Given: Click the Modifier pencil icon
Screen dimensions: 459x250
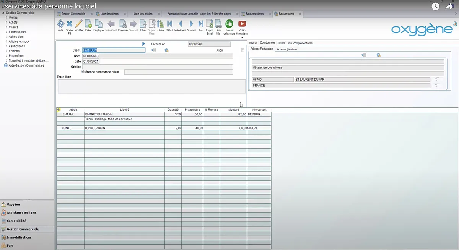Looking at the screenshot, I should coord(79,24).
